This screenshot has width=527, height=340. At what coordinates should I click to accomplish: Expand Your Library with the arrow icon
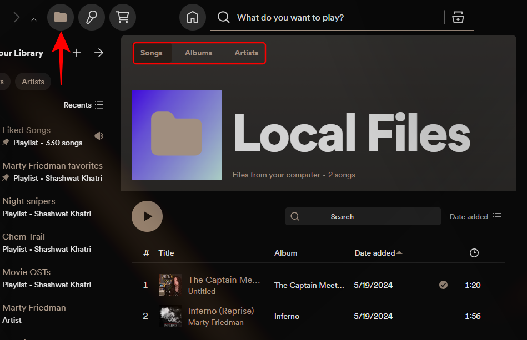(x=99, y=53)
